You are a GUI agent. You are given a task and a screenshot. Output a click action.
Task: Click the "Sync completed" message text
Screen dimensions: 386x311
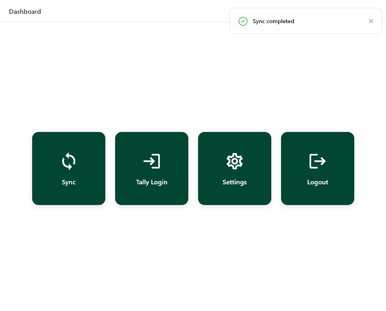(273, 21)
